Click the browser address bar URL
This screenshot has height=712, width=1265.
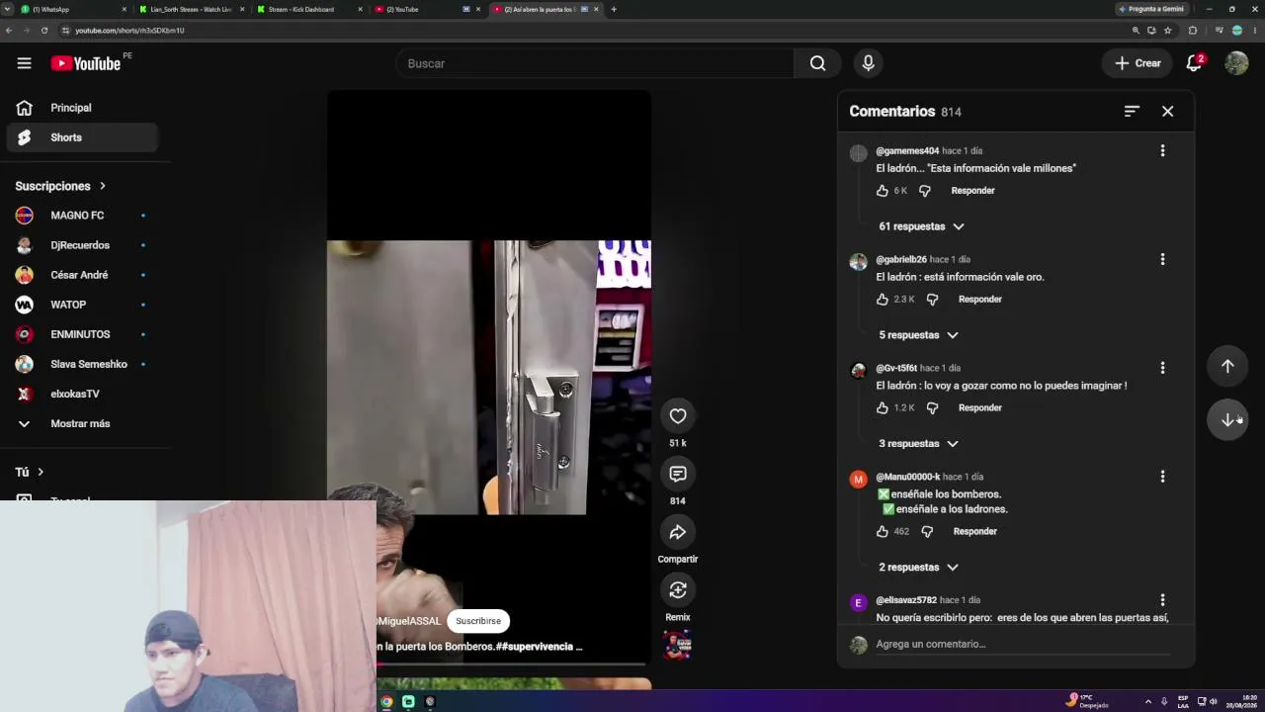pyautogui.click(x=129, y=31)
